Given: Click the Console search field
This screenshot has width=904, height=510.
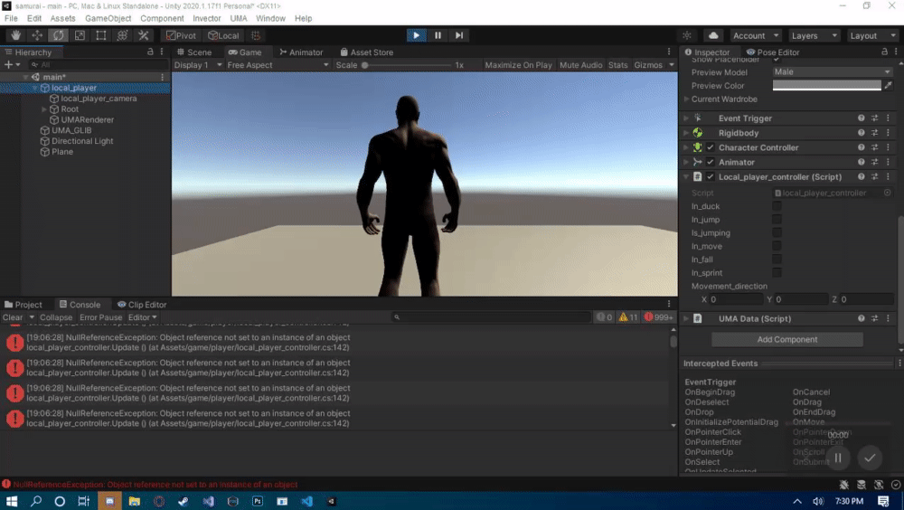Looking at the screenshot, I should 491,317.
